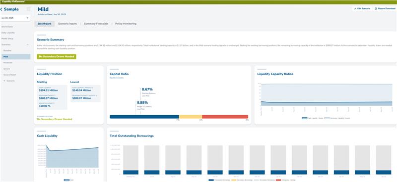Click the plus icon to add Scenario
The image size is (397, 182).
tap(4, 81)
